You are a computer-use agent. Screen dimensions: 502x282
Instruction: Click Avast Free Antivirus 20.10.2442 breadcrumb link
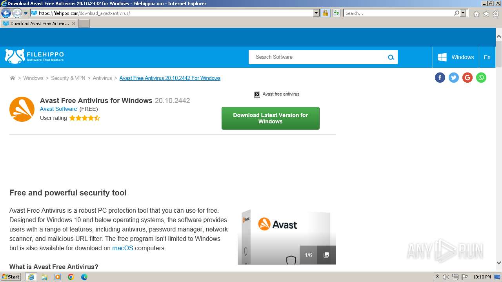tap(170, 78)
